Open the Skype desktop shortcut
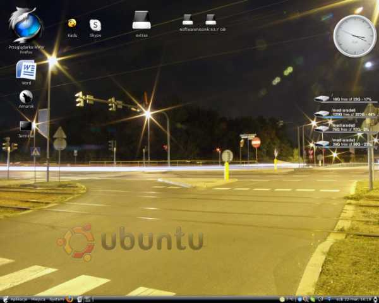The height and width of the screenshot is (303, 379). pyautogui.click(x=95, y=25)
